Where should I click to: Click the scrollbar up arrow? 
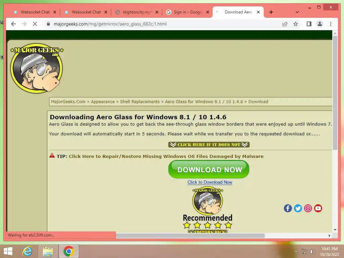[x=335, y=33]
